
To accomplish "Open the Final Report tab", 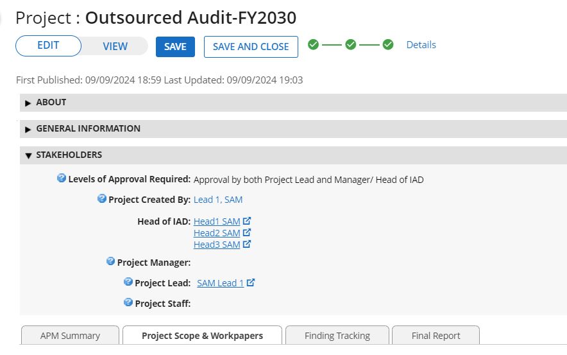I will click(x=436, y=336).
